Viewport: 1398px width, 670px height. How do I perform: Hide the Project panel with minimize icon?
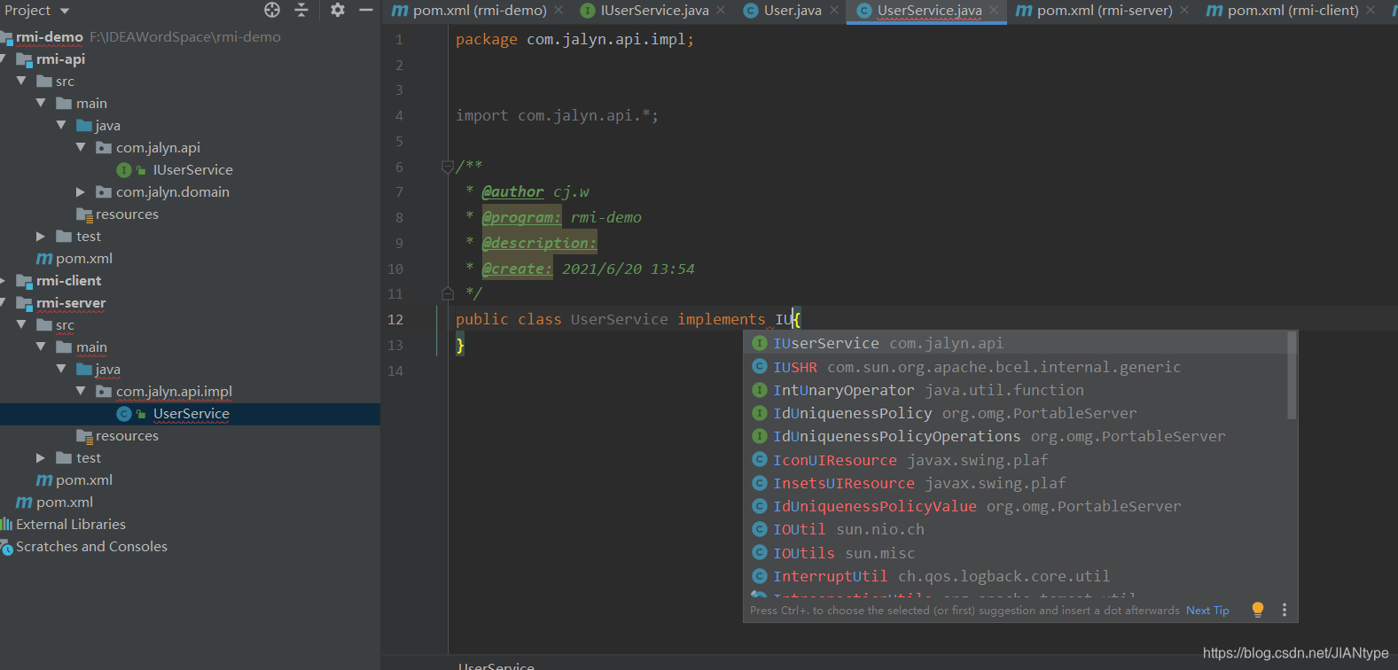click(366, 10)
